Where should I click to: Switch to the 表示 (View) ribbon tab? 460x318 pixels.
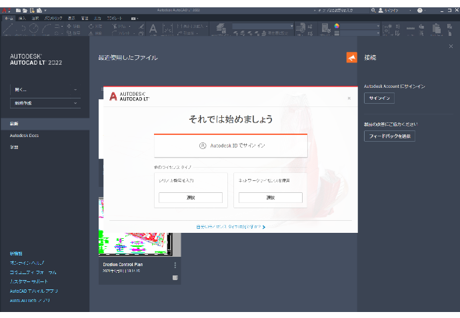pos(71,18)
